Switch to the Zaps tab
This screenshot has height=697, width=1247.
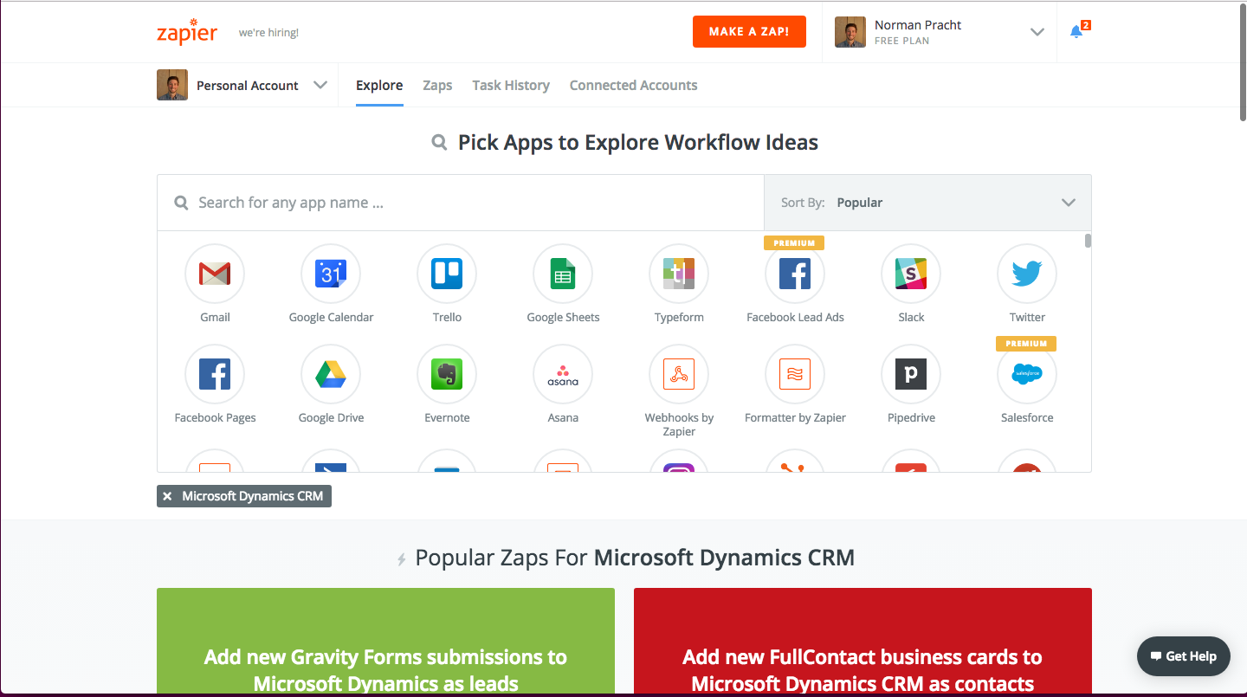pyautogui.click(x=437, y=85)
